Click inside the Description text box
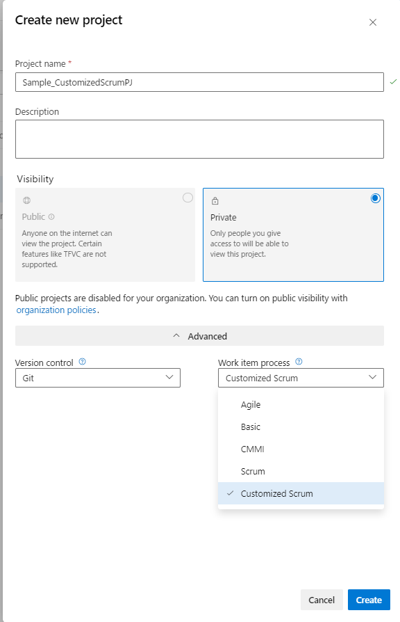Viewport: 400px width, 622px height. (x=199, y=139)
